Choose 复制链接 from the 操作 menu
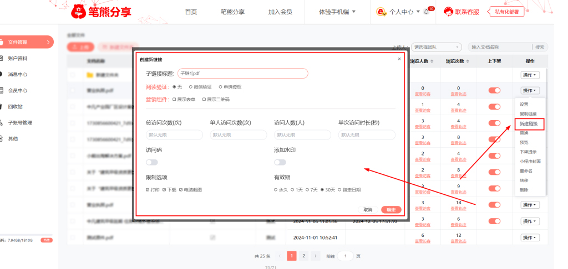The height and width of the screenshot is (269, 568). [528, 114]
